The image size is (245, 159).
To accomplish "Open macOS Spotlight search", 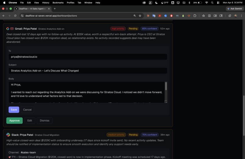I will pos(212,3).
